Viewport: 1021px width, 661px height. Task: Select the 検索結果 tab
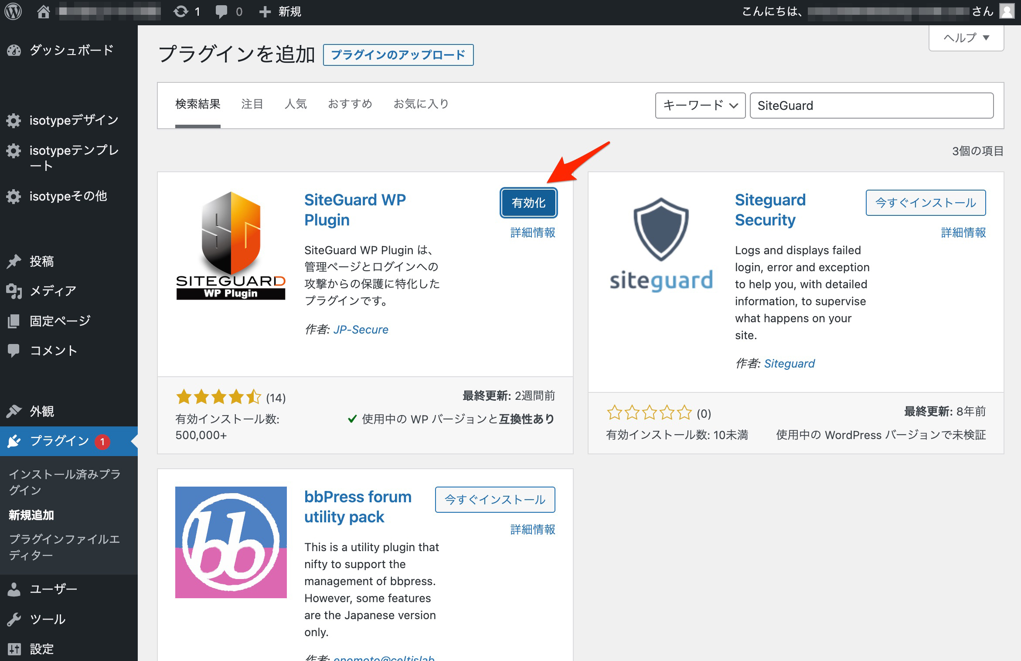point(198,104)
